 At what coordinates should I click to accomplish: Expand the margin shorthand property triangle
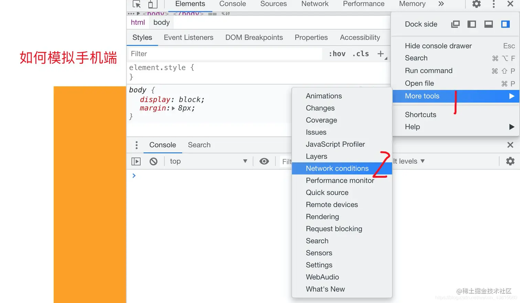point(173,108)
